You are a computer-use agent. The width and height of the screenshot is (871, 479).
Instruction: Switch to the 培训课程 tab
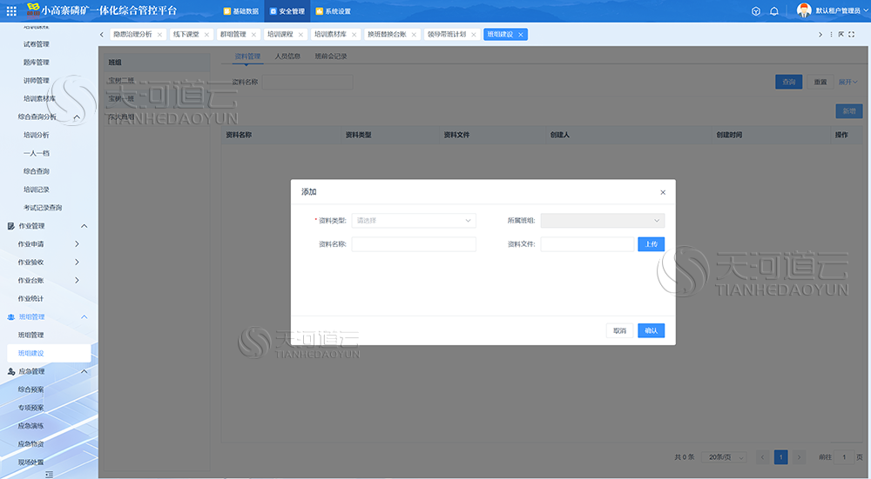click(x=280, y=35)
